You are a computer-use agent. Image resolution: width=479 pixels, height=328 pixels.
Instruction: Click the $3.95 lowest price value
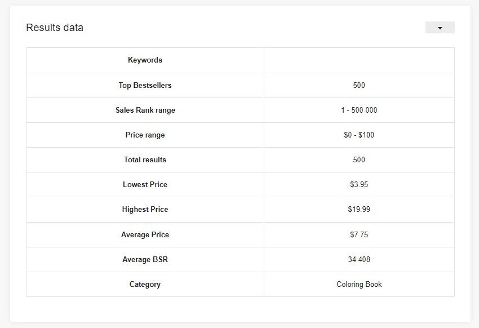coord(359,184)
